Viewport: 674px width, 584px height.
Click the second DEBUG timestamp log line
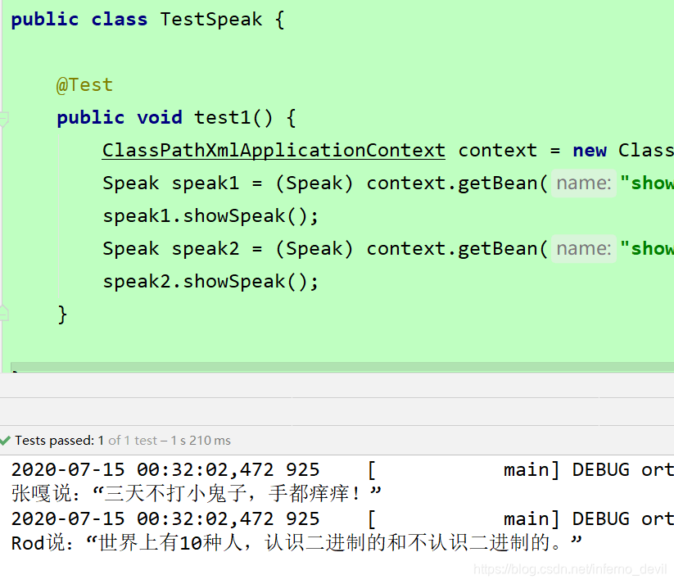coord(342,518)
